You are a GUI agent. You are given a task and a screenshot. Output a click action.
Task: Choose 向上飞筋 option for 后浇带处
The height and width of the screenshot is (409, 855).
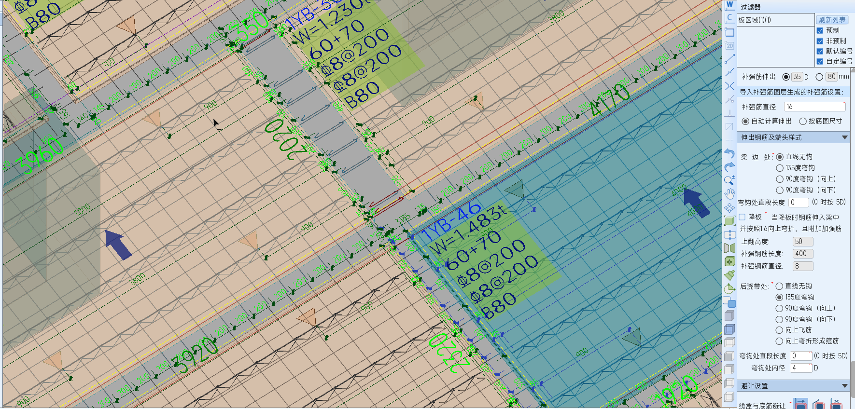779,330
